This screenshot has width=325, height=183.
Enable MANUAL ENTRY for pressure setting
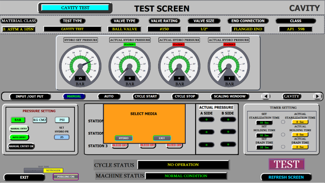click(19, 128)
